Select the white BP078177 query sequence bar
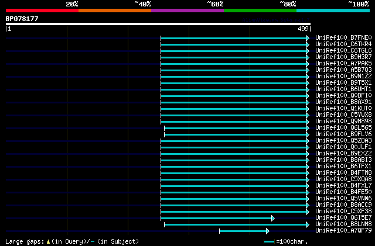375x246 pixels. [x=158, y=24]
